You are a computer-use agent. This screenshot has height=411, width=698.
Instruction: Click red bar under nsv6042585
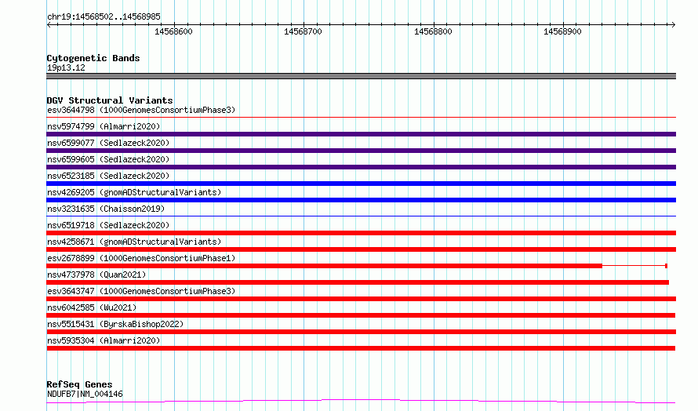click(x=361, y=315)
